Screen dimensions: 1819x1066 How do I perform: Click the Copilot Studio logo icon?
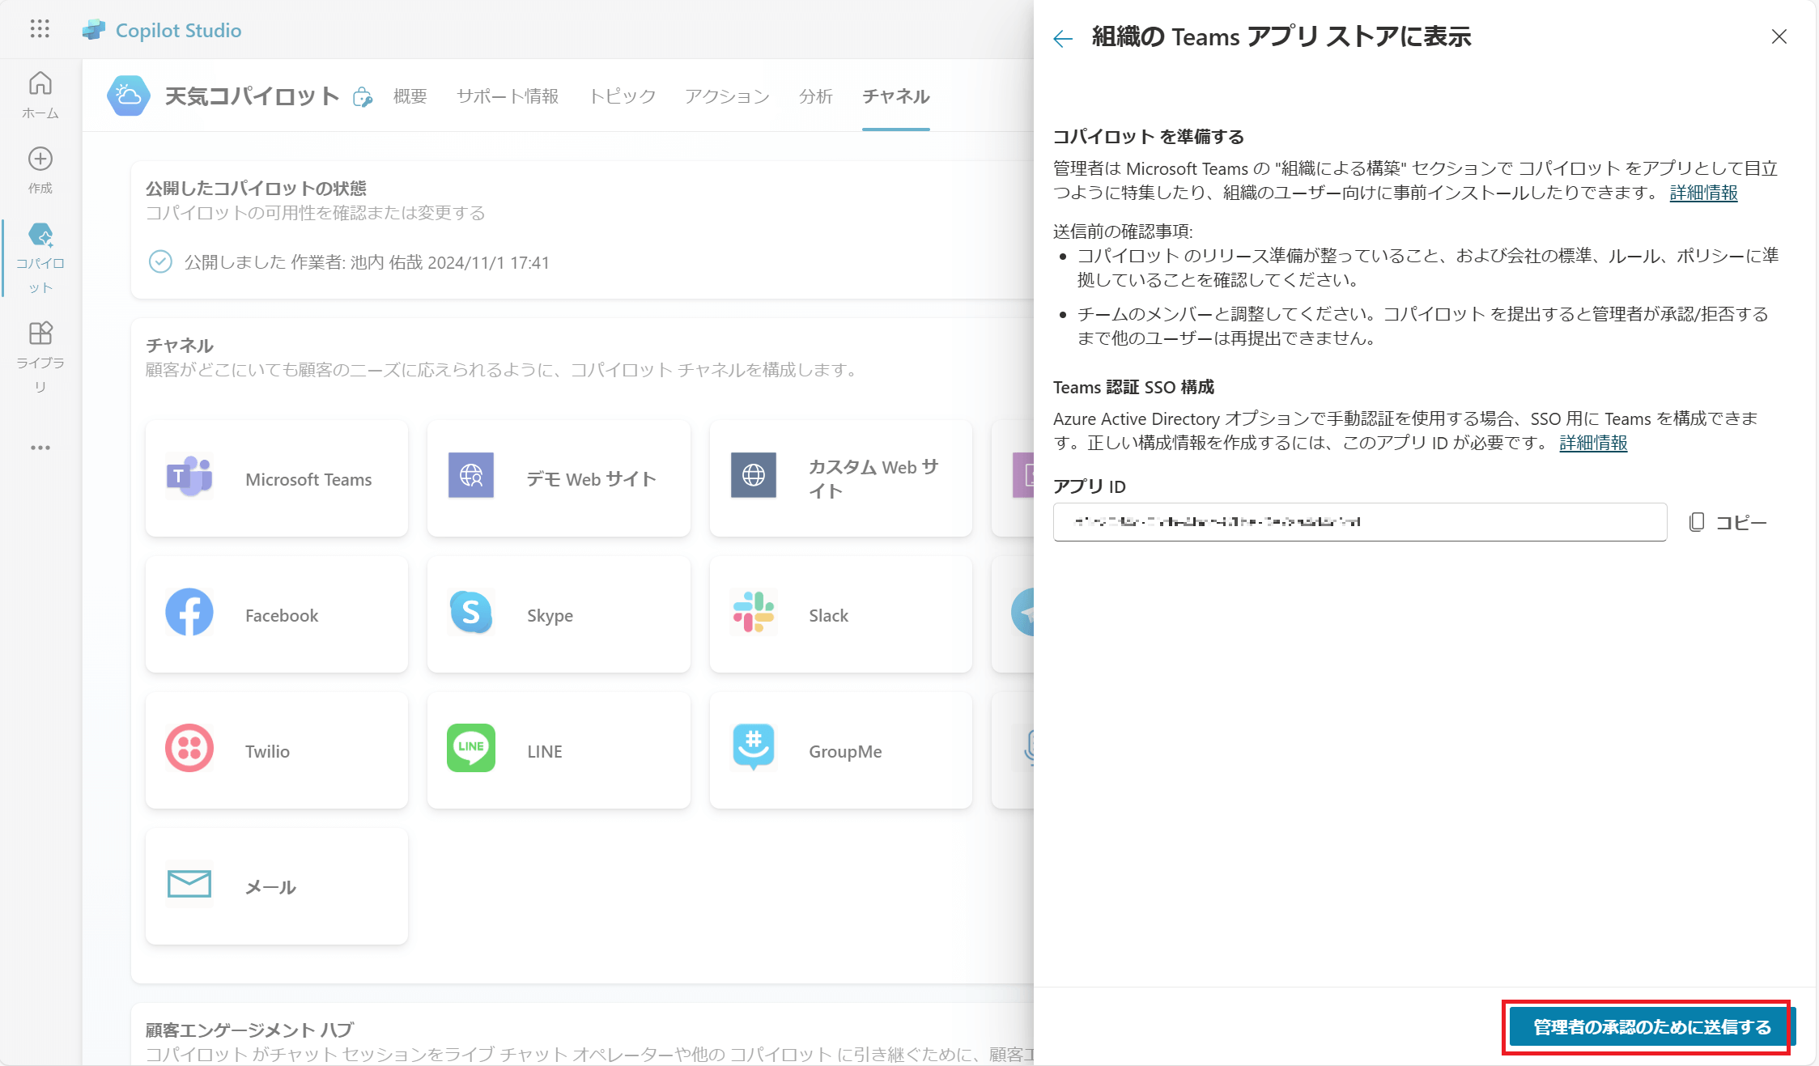click(94, 30)
